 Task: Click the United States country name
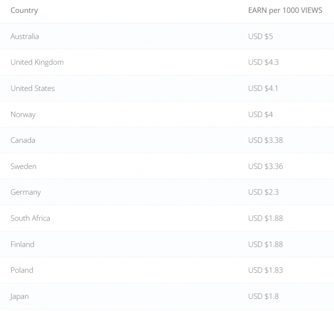(33, 88)
